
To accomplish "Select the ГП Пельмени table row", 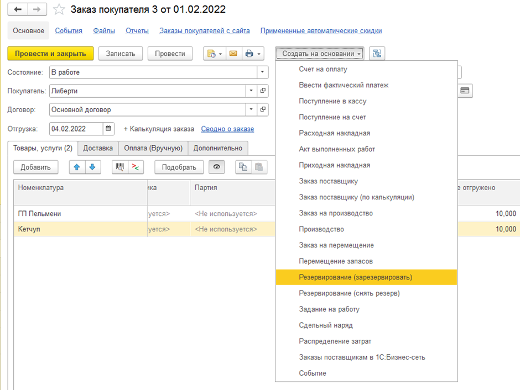I will coord(144,214).
